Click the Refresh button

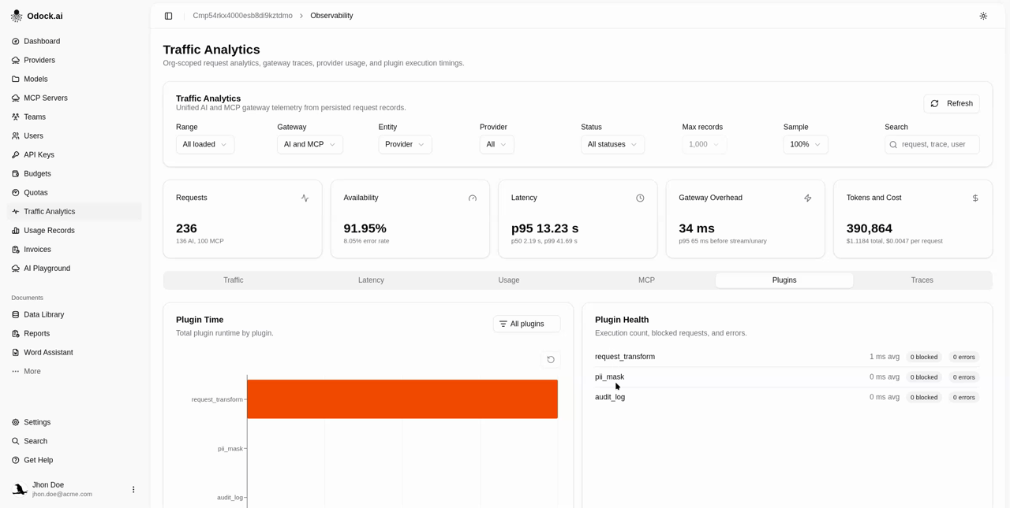coord(952,104)
